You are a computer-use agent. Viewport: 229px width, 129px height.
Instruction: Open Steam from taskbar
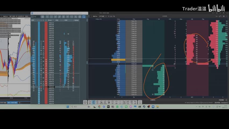pos(144,107)
